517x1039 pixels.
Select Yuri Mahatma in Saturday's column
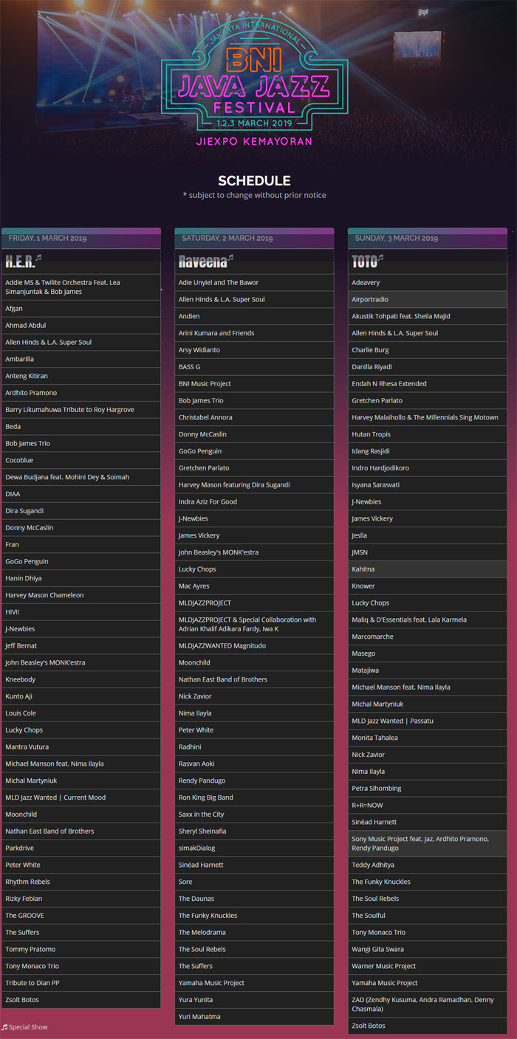pos(254,1017)
